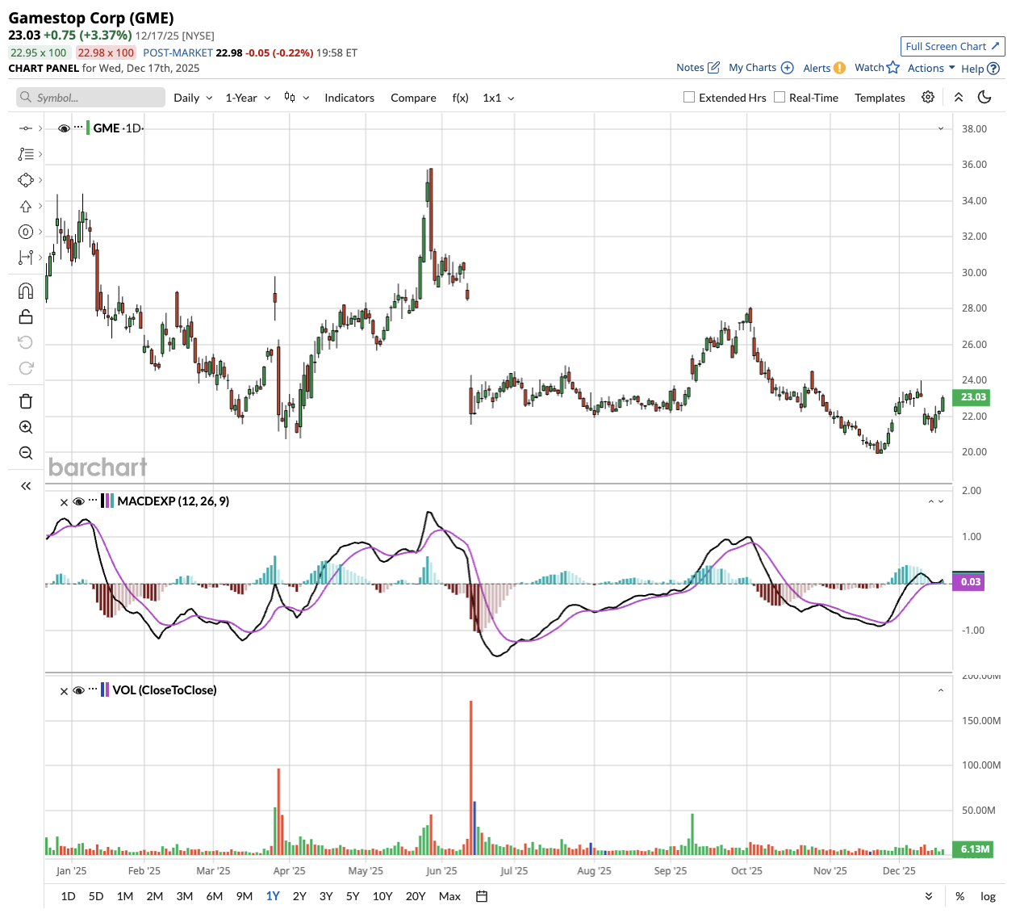Toggle MACDEXP indicator visibility eye
This screenshot has height=922, width=1020.
pyautogui.click(x=79, y=501)
